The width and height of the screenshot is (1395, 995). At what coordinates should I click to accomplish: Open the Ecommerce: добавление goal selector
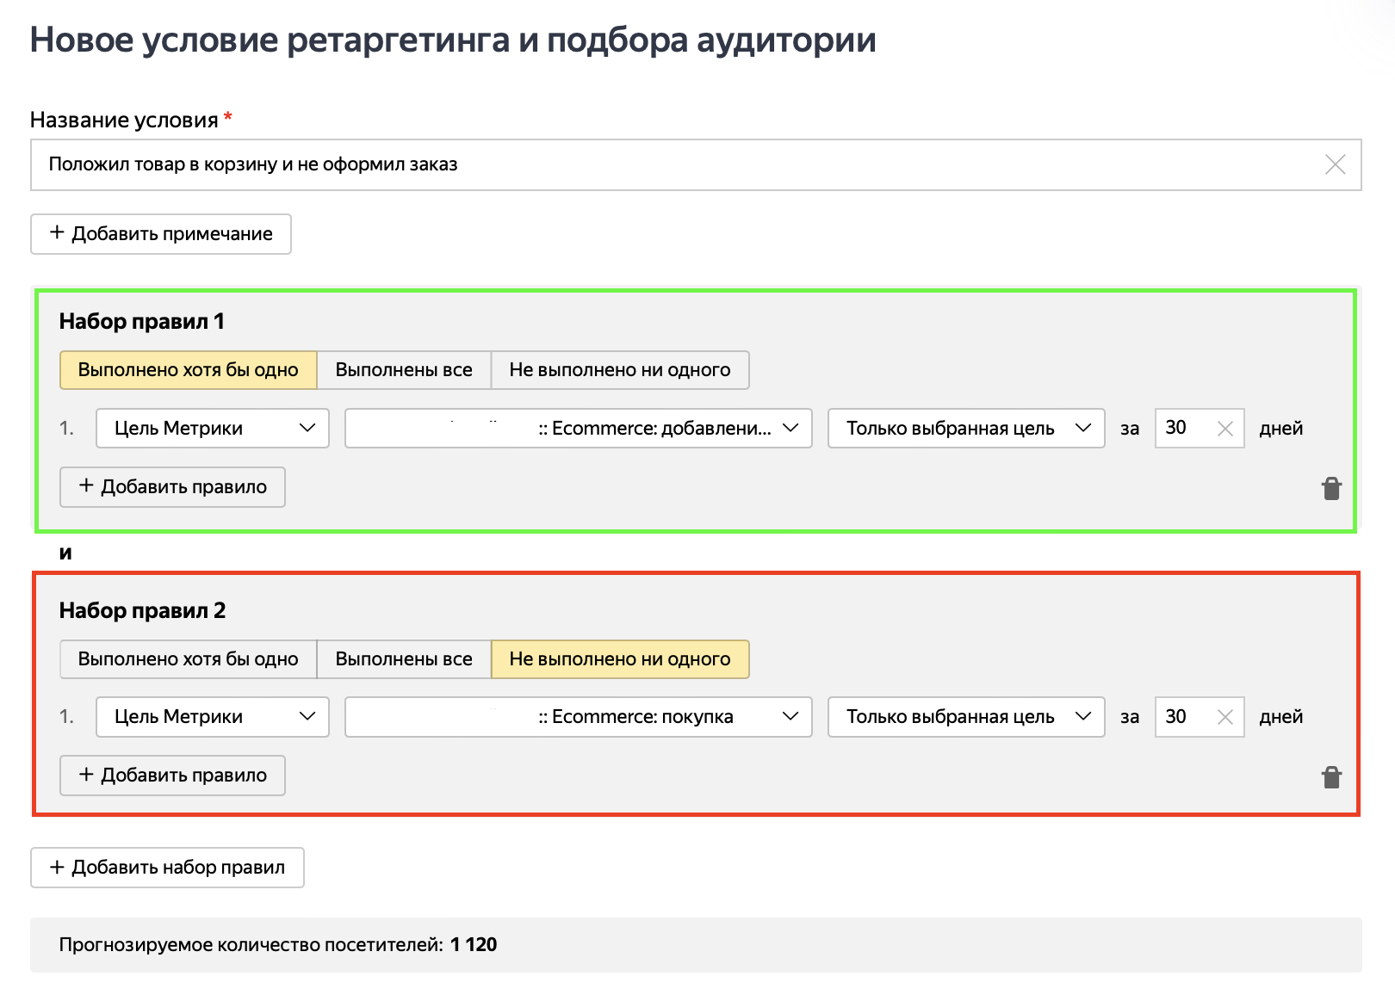coord(578,428)
